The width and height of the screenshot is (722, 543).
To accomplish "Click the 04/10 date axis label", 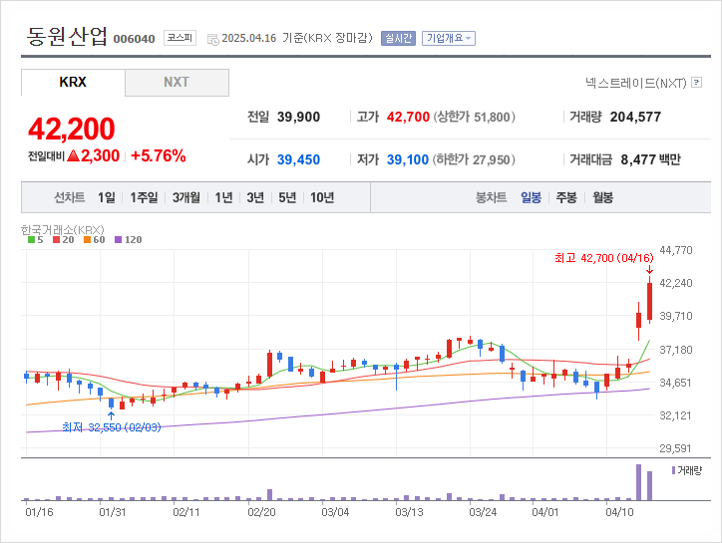I will pos(619,512).
